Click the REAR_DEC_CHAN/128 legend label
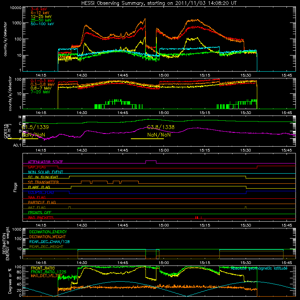The width and height of the screenshot is (300, 300). (49, 241)
